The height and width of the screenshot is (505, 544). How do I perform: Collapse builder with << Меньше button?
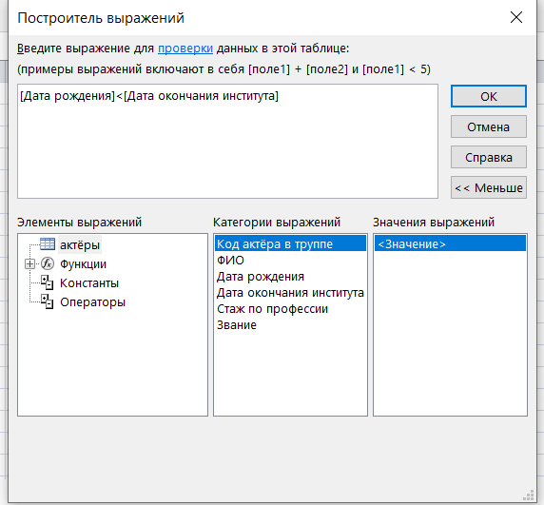489,187
